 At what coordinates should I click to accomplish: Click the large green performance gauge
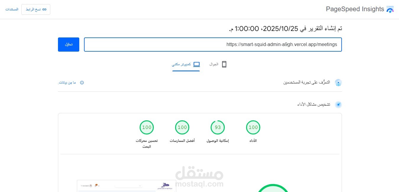coord(272,188)
